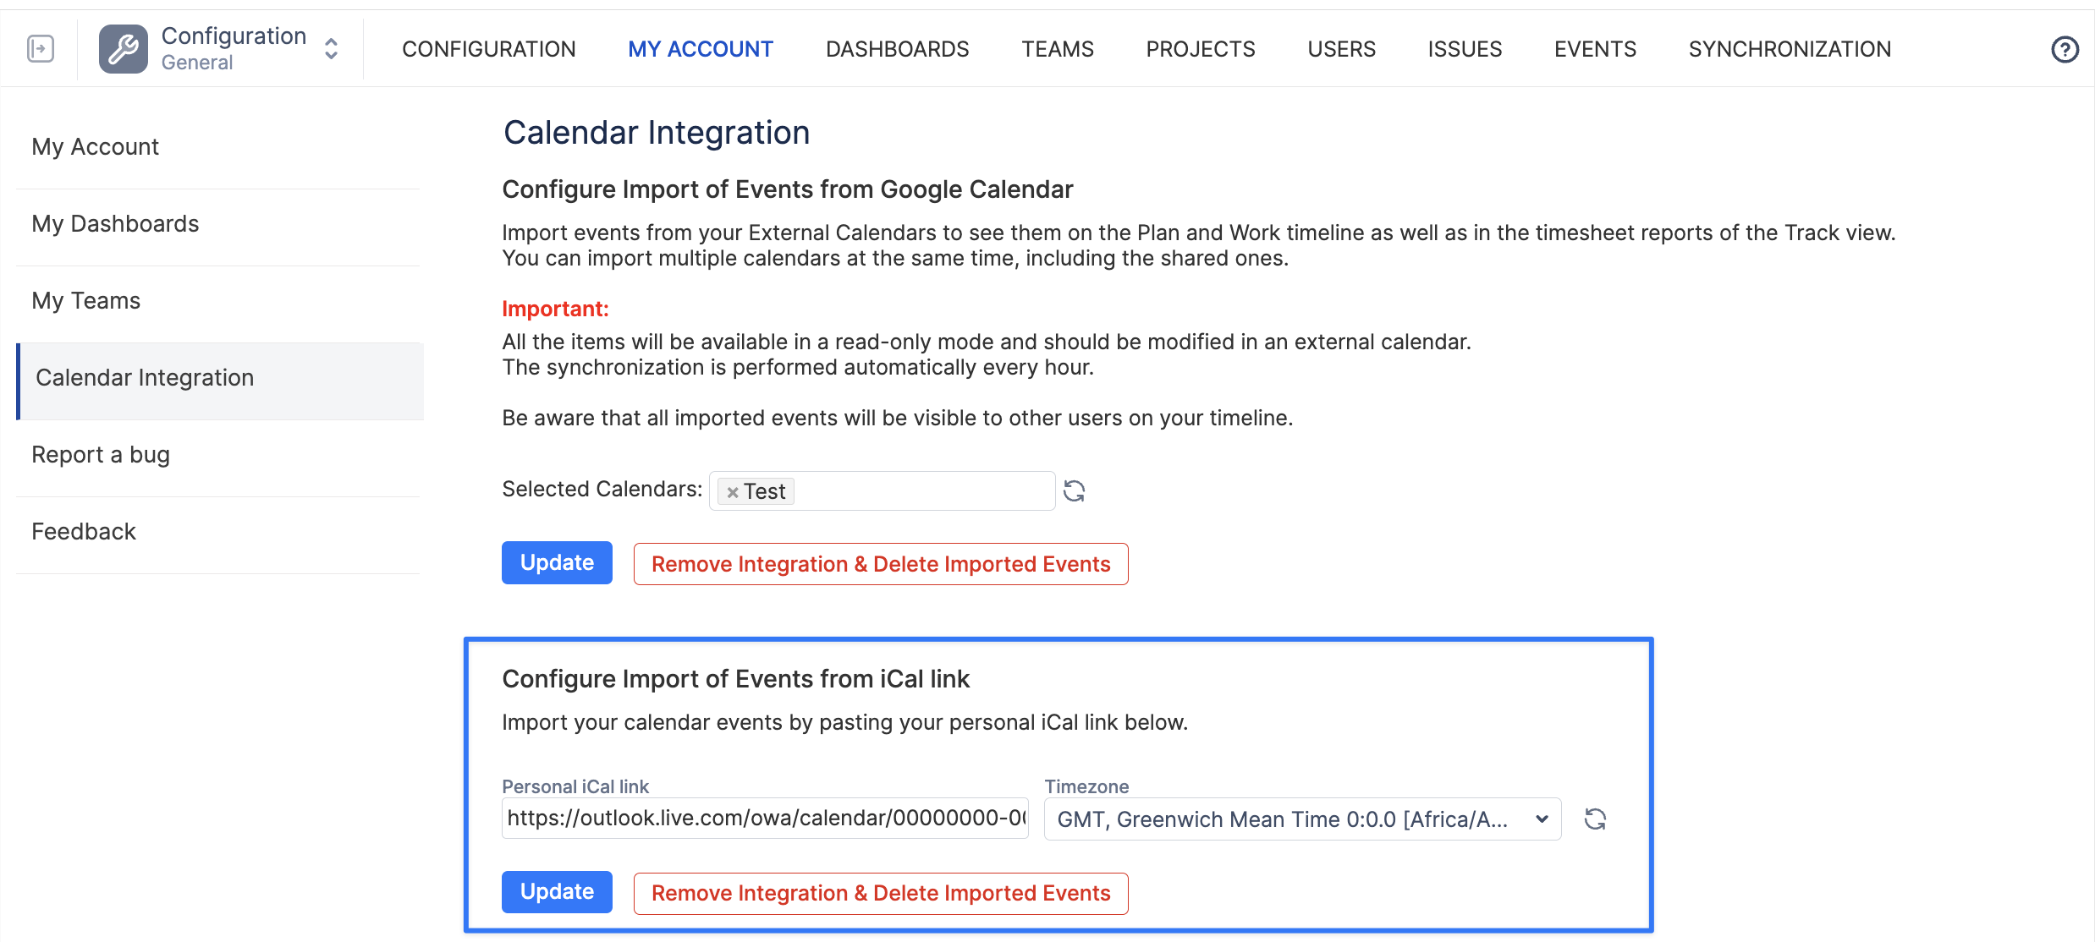The image size is (2095, 942).
Task: Select Report a bug in sidebar
Action: [101, 455]
